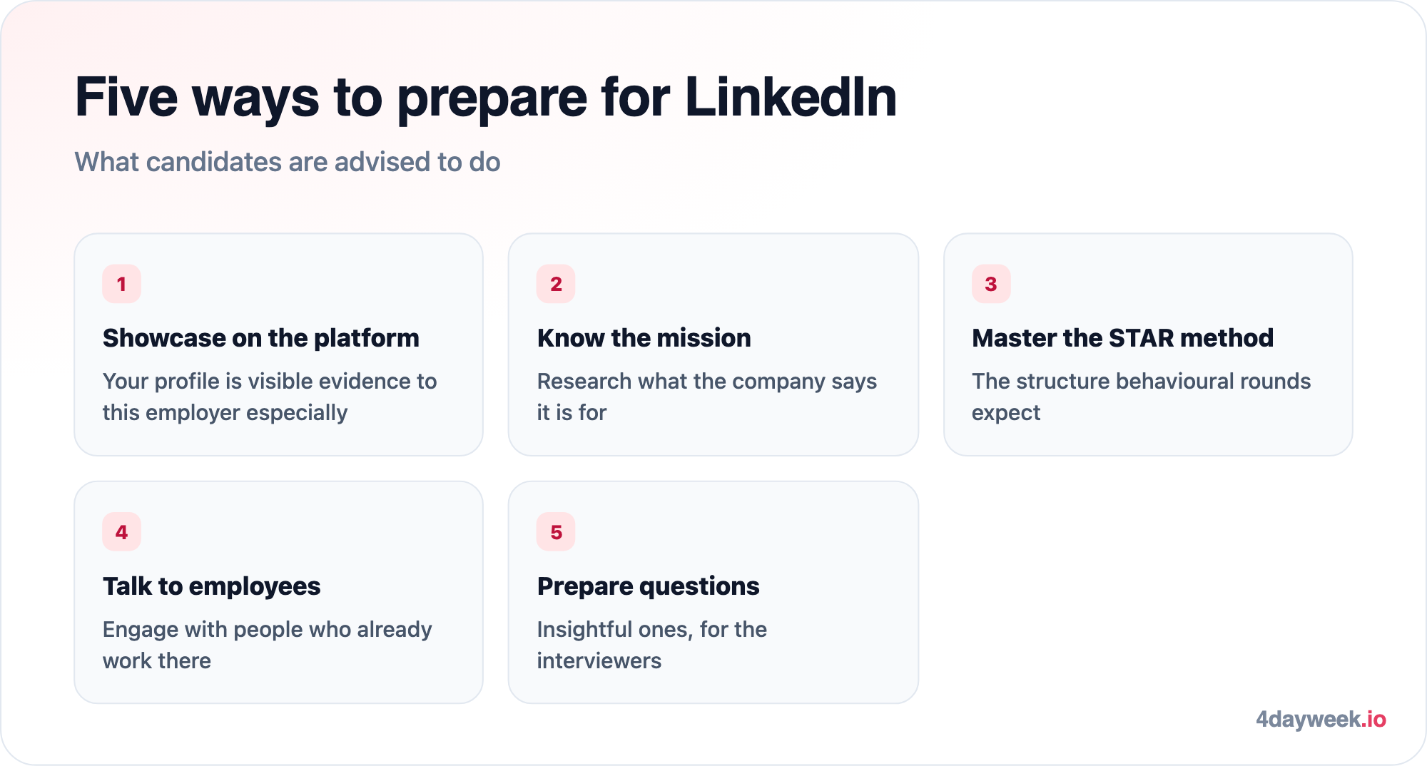This screenshot has width=1427, height=766.
Task: Select the Talk to employees heading
Action: pyautogui.click(x=212, y=586)
